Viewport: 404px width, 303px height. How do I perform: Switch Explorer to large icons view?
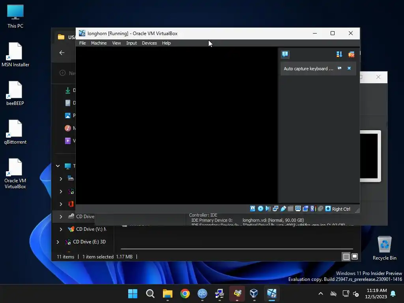coord(355,256)
